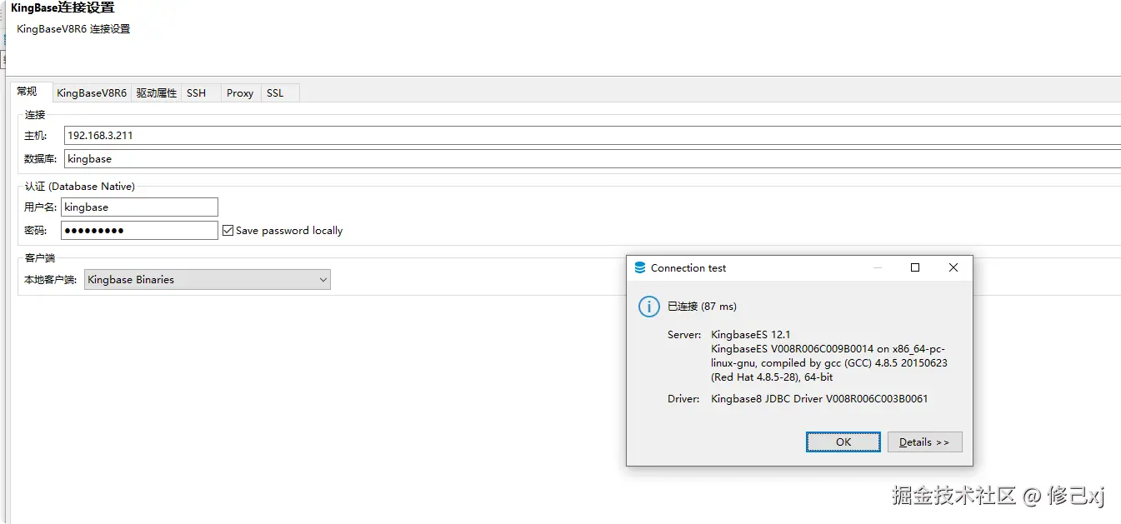Screen dimensions: 1121x524
Task: Focus the 密码 password field
Action: (139, 231)
